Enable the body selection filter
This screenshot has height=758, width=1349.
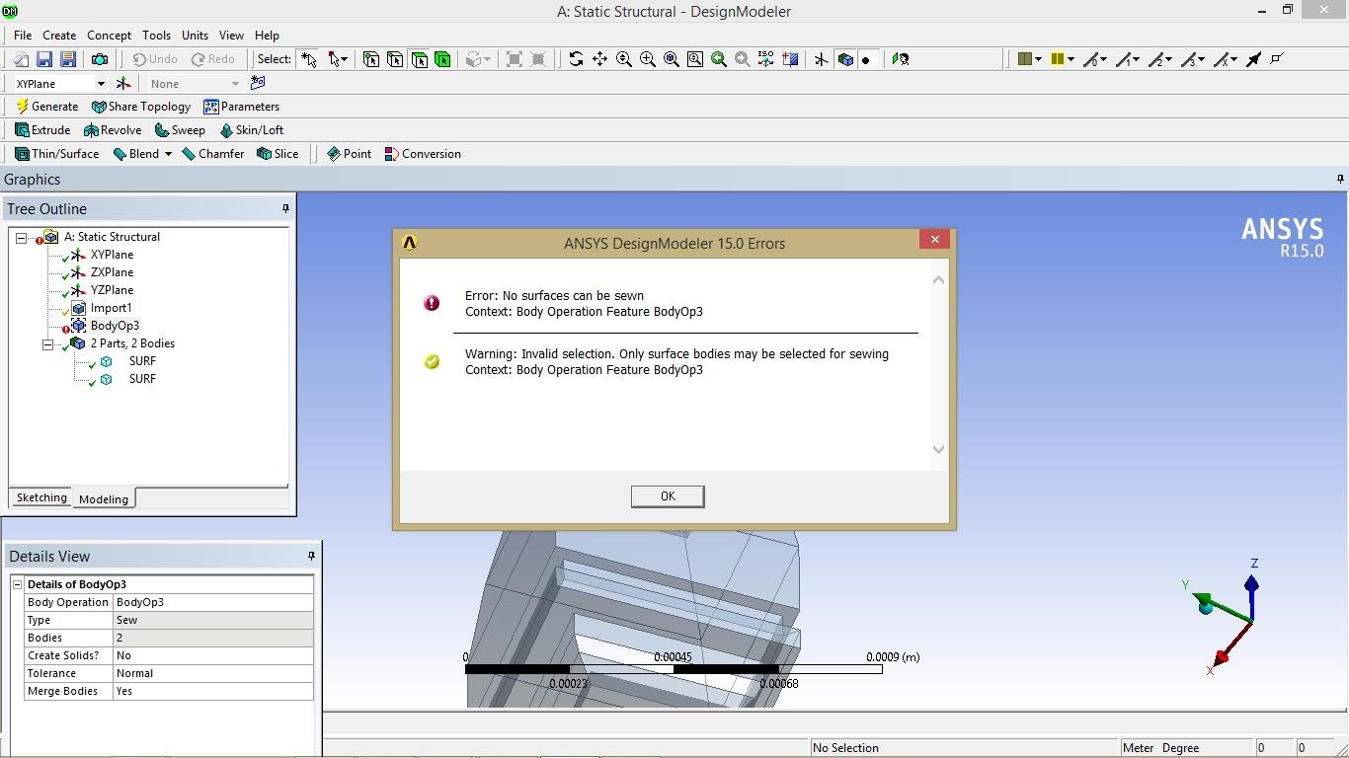[x=442, y=59]
